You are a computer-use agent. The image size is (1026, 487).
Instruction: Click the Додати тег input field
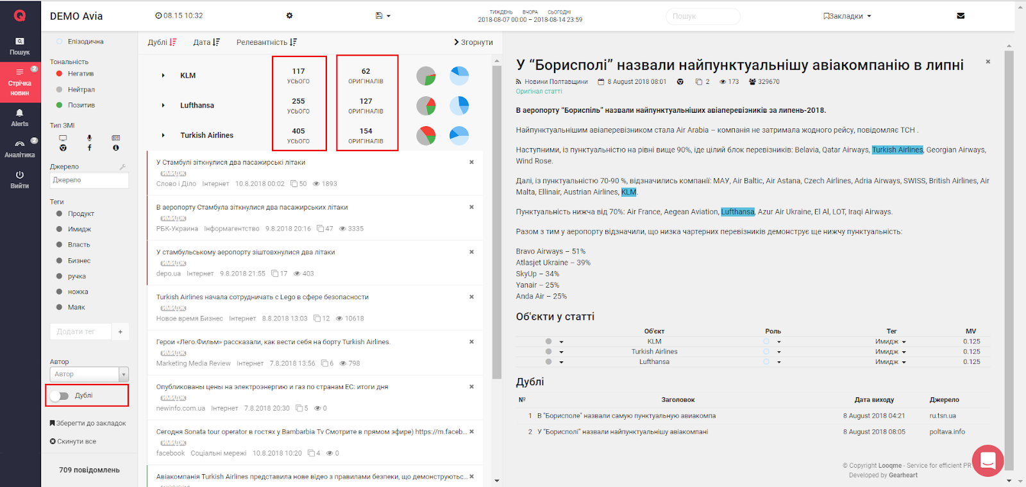click(81, 332)
